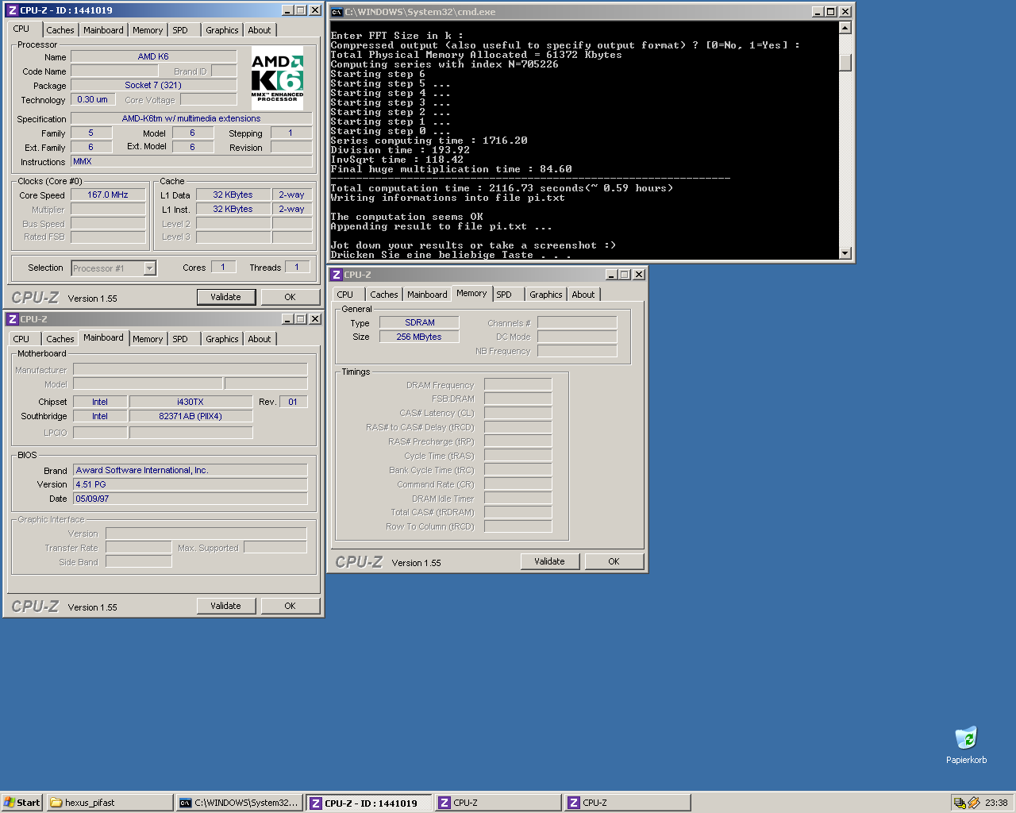
Task: Click OK in CPU-Z ID window
Action: [x=290, y=297]
